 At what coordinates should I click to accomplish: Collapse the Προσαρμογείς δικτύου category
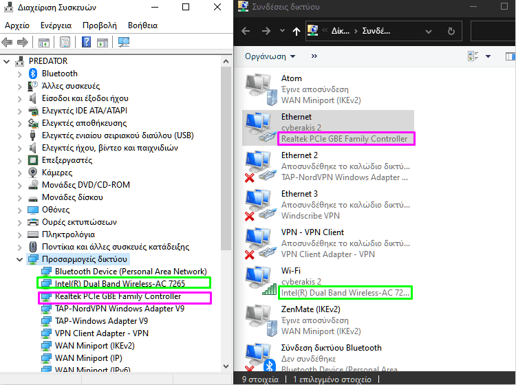tap(19, 259)
